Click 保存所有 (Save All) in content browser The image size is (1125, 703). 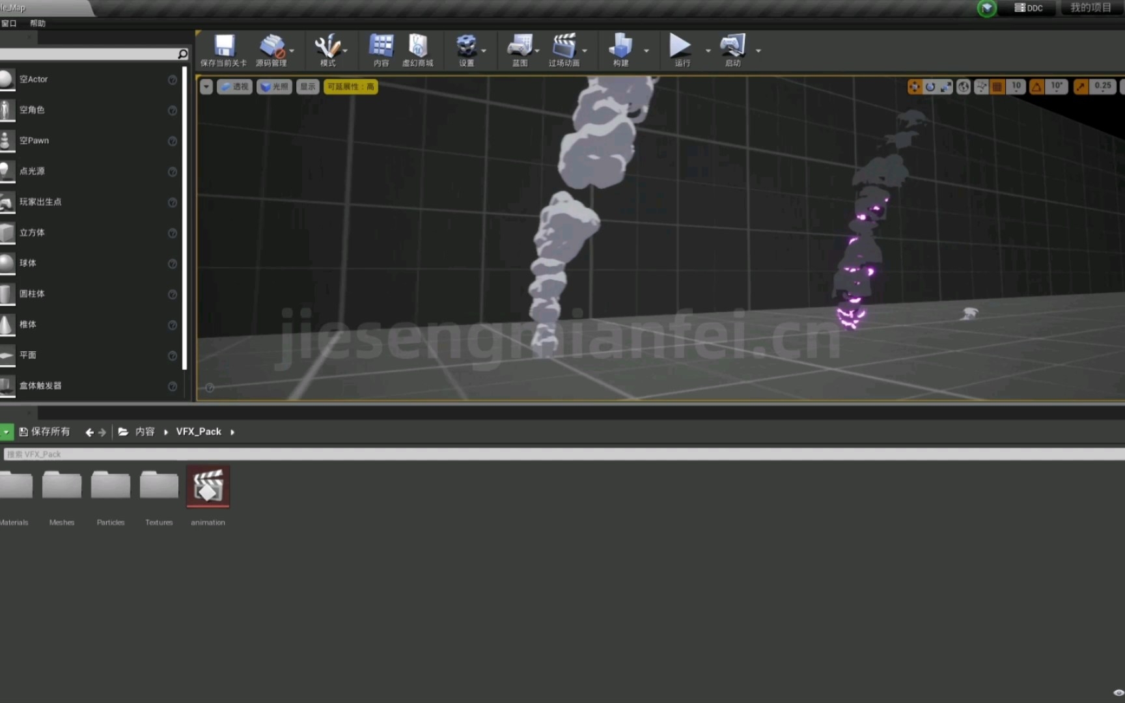click(44, 431)
